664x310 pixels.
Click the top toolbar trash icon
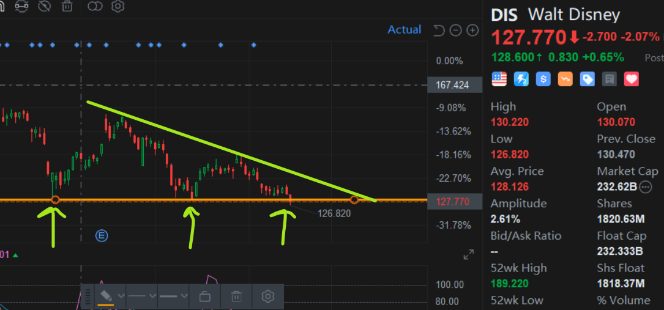67,6
